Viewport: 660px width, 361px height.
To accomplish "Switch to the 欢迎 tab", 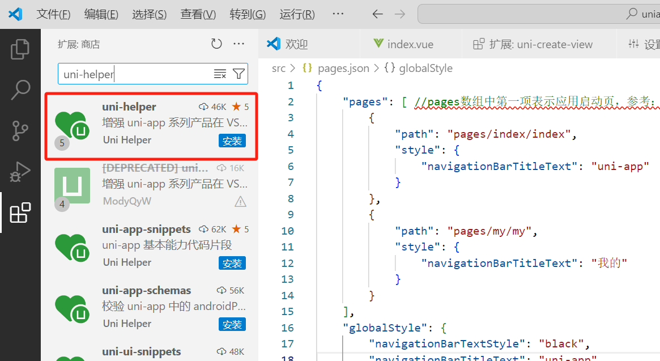I will [309, 44].
